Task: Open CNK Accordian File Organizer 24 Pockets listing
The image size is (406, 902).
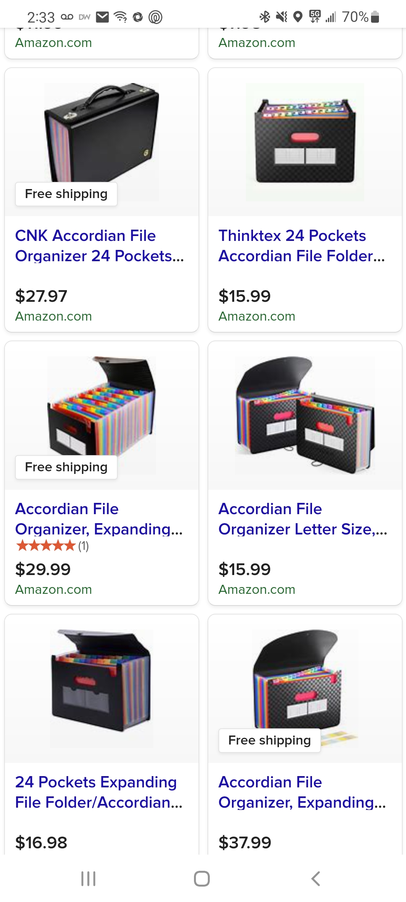Action: 100,246
